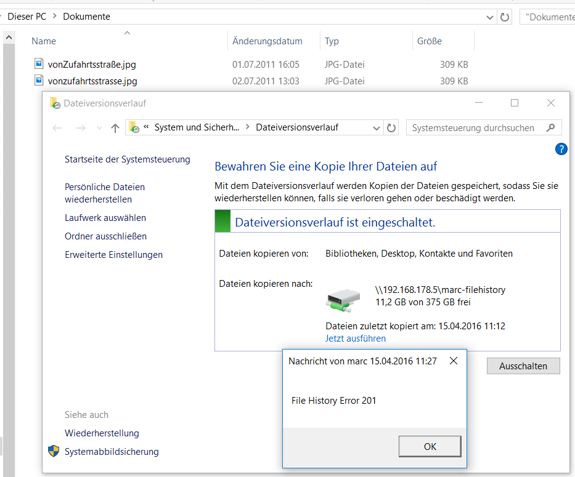Click the vonZufahrtsstraße.jpg file icon
The height and width of the screenshot is (477, 575).
[x=39, y=64]
